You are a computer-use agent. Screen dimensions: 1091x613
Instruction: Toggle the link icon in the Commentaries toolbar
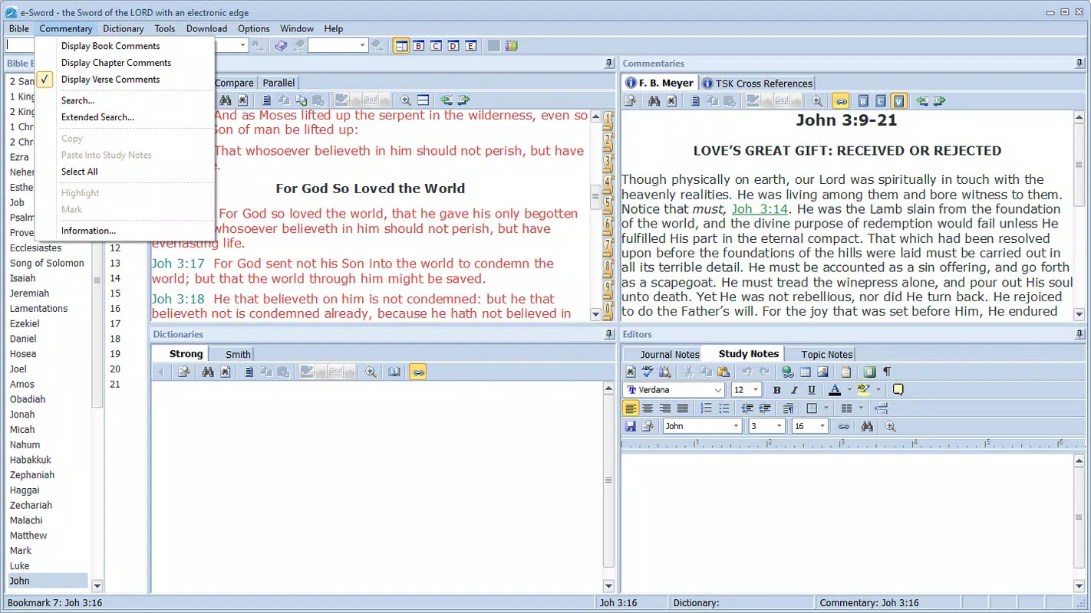[840, 101]
